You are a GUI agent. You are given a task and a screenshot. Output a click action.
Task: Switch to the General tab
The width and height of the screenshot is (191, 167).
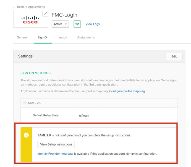tap(22, 37)
